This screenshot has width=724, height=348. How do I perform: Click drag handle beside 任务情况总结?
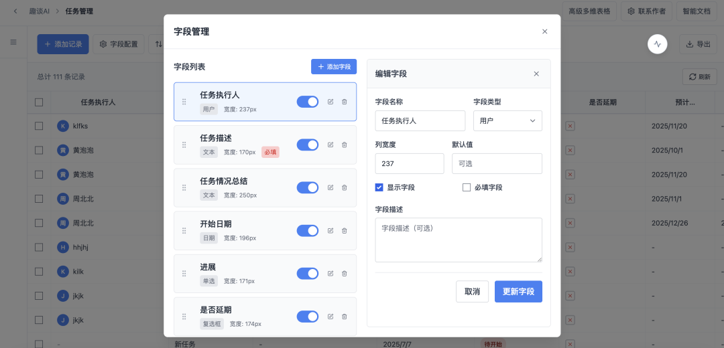184,187
